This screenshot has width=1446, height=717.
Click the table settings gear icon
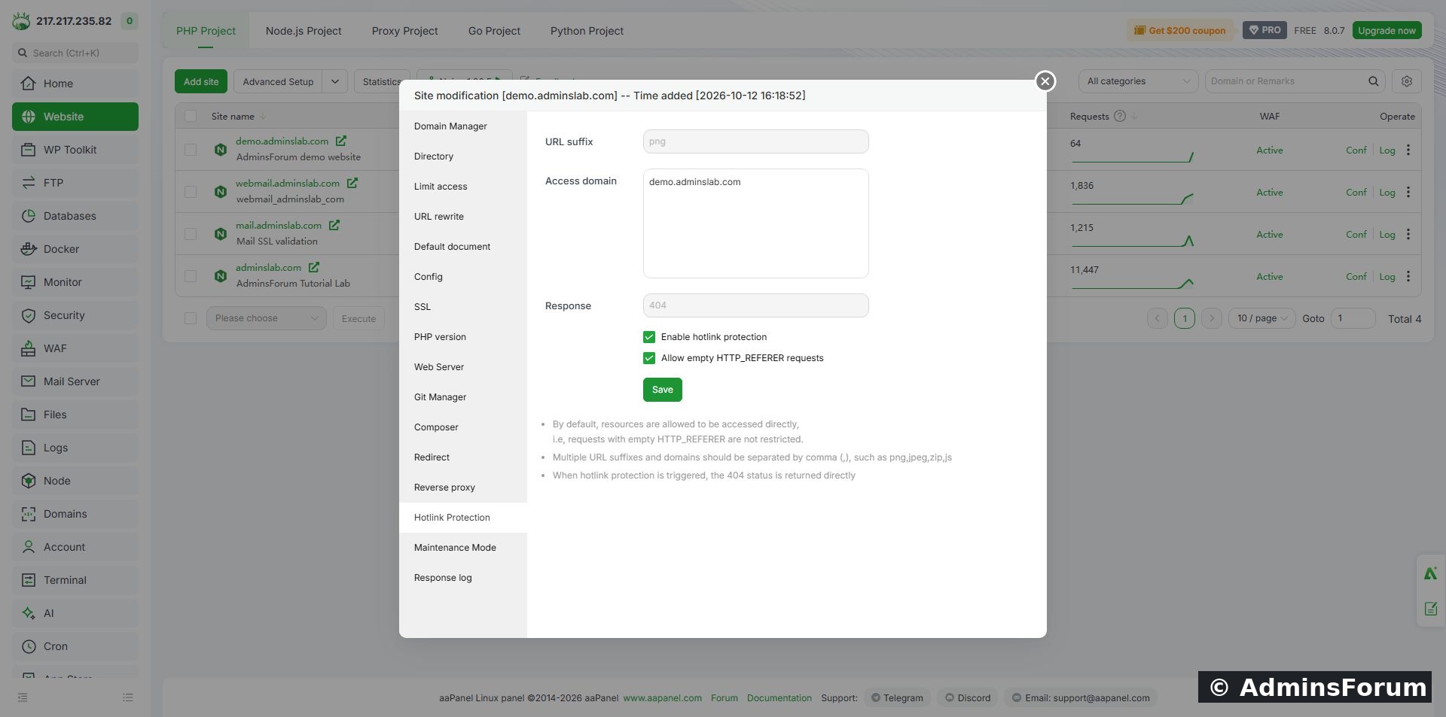[x=1406, y=81]
